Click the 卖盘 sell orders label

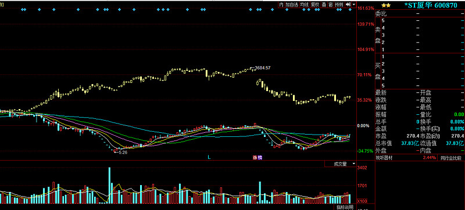click(x=378, y=35)
